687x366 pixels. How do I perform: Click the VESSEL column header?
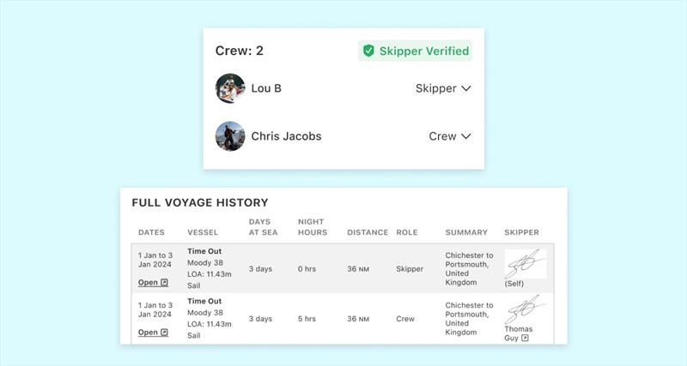click(x=203, y=232)
